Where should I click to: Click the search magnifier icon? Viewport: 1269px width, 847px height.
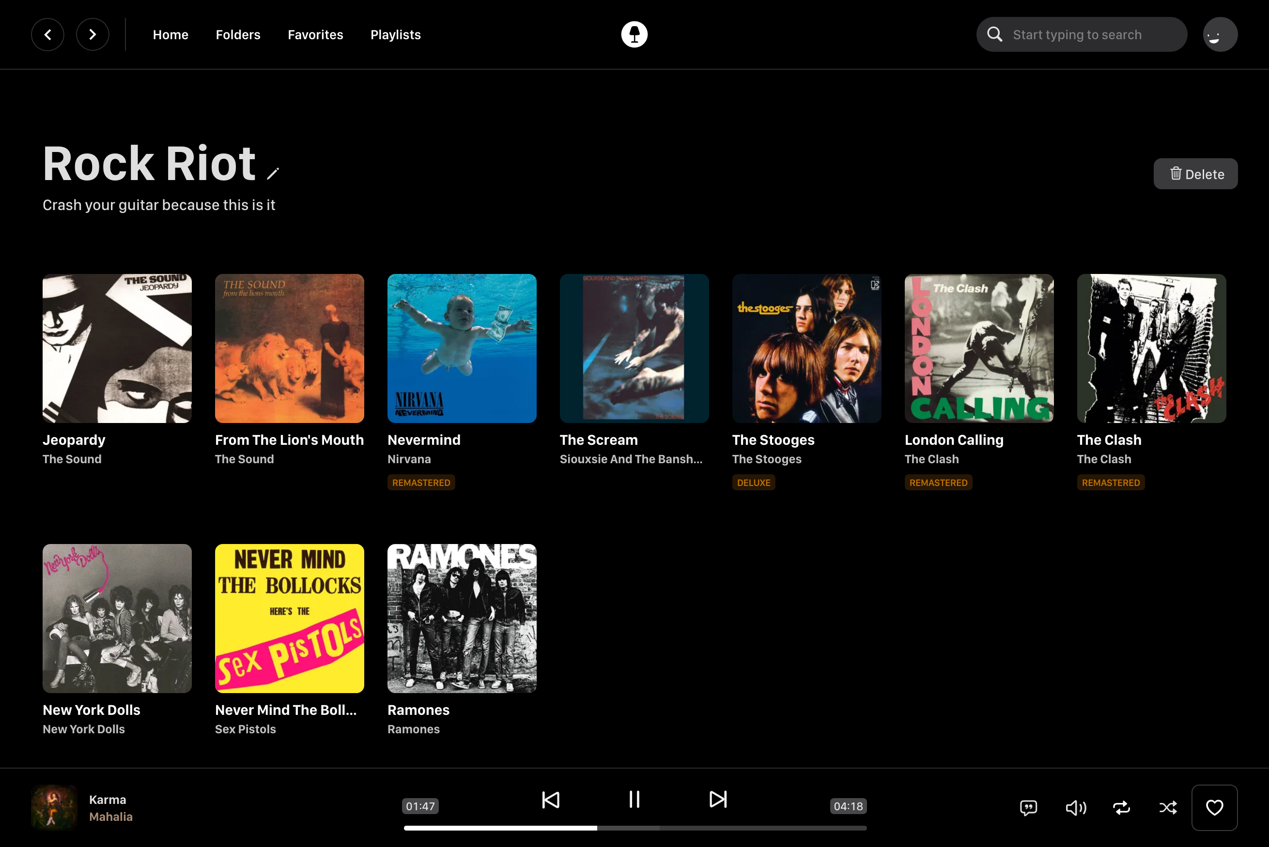click(x=994, y=34)
